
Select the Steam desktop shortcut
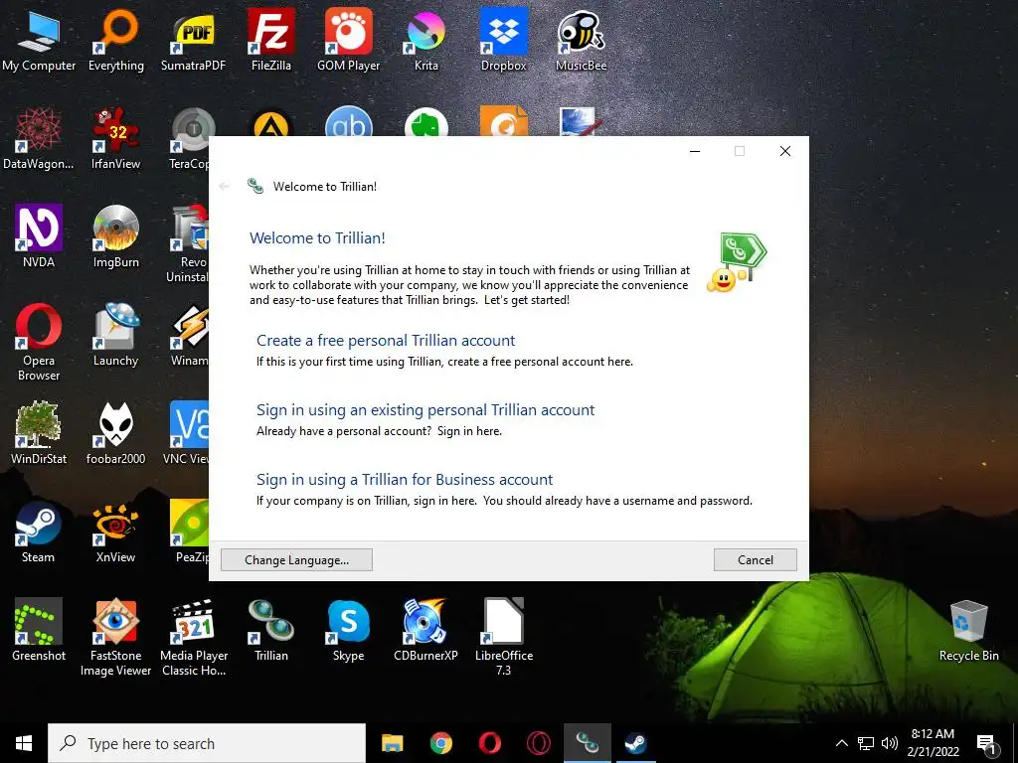click(x=39, y=533)
